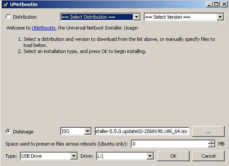
Task: Select the Diskimage radio button
Action: pos(8,131)
